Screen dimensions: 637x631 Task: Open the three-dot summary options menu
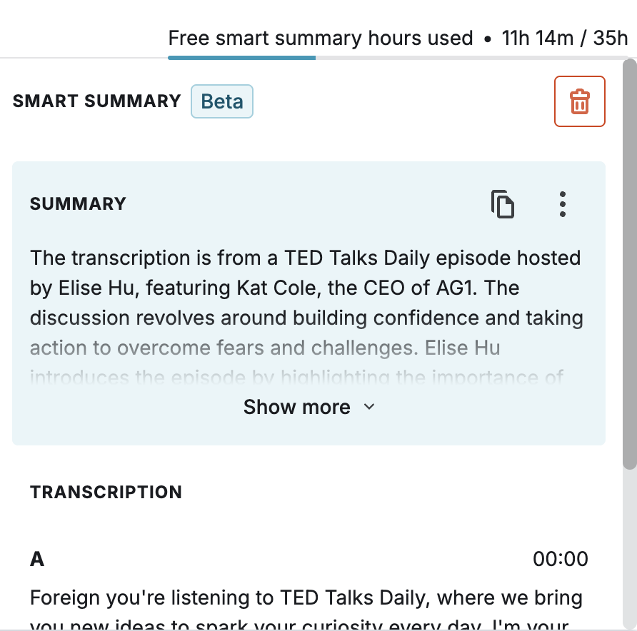click(562, 204)
